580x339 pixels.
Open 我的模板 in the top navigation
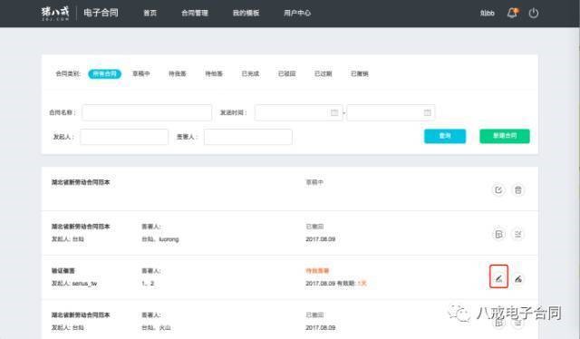[246, 13]
